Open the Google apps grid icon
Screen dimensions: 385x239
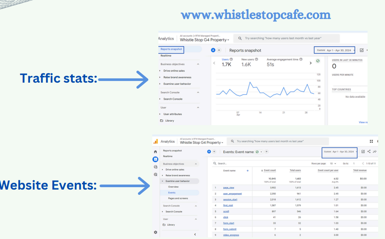click(x=371, y=141)
